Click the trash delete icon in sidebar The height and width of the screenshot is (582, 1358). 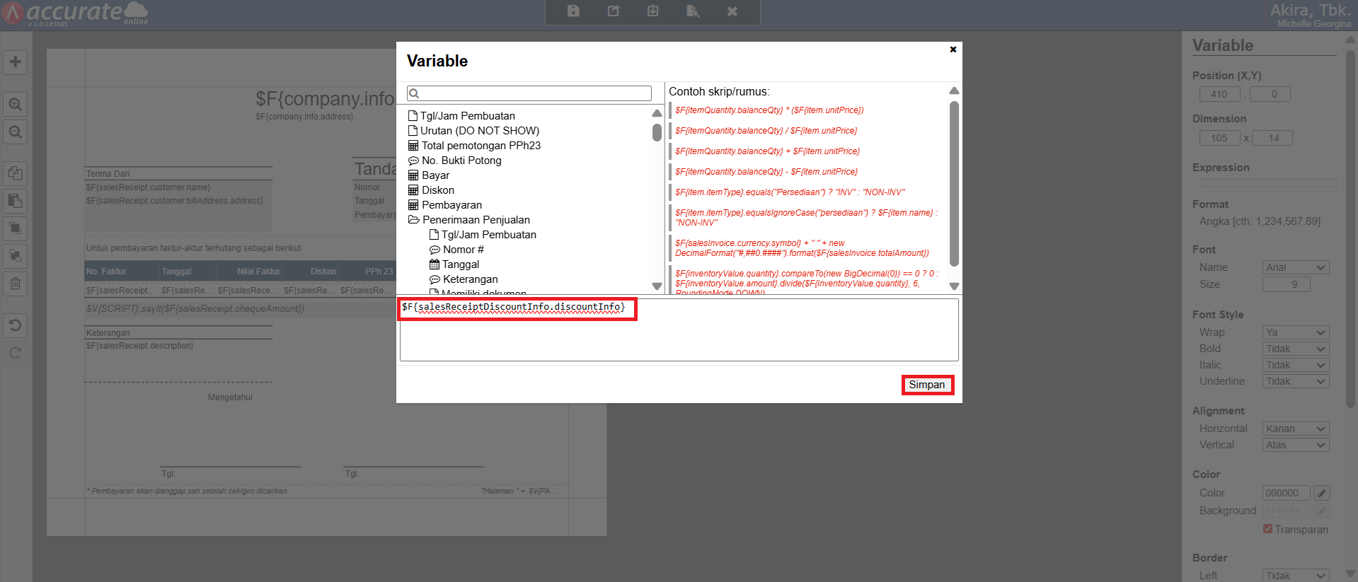(x=15, y=284)
